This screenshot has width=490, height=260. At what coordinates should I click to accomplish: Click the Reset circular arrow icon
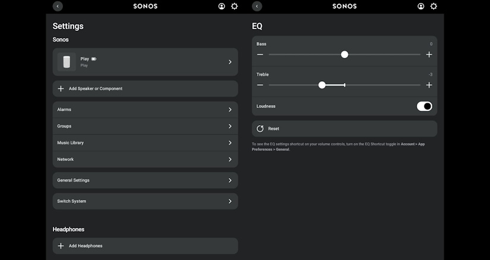click(260, 129)
